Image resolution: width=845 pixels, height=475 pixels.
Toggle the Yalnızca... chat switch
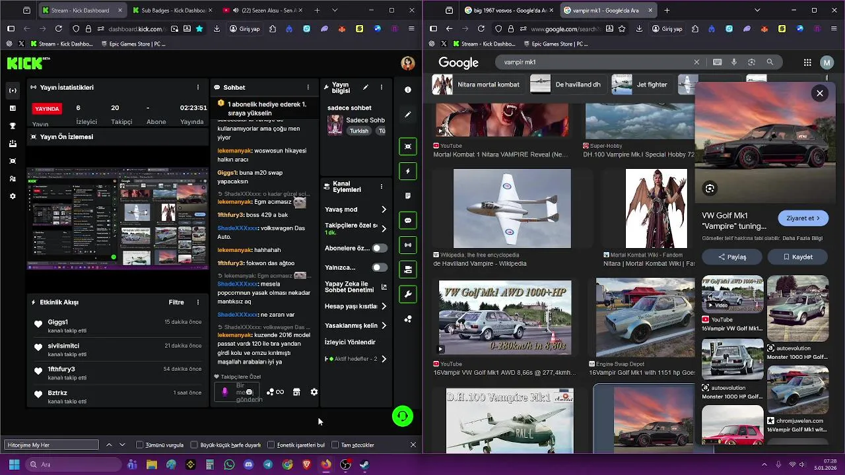(380, 267)
